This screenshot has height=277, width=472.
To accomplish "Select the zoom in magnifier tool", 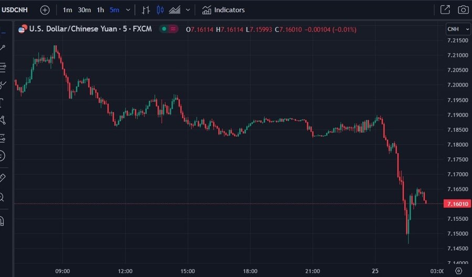I will (3, 197).
